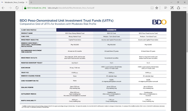Add page to favorites star

point(157,8)
